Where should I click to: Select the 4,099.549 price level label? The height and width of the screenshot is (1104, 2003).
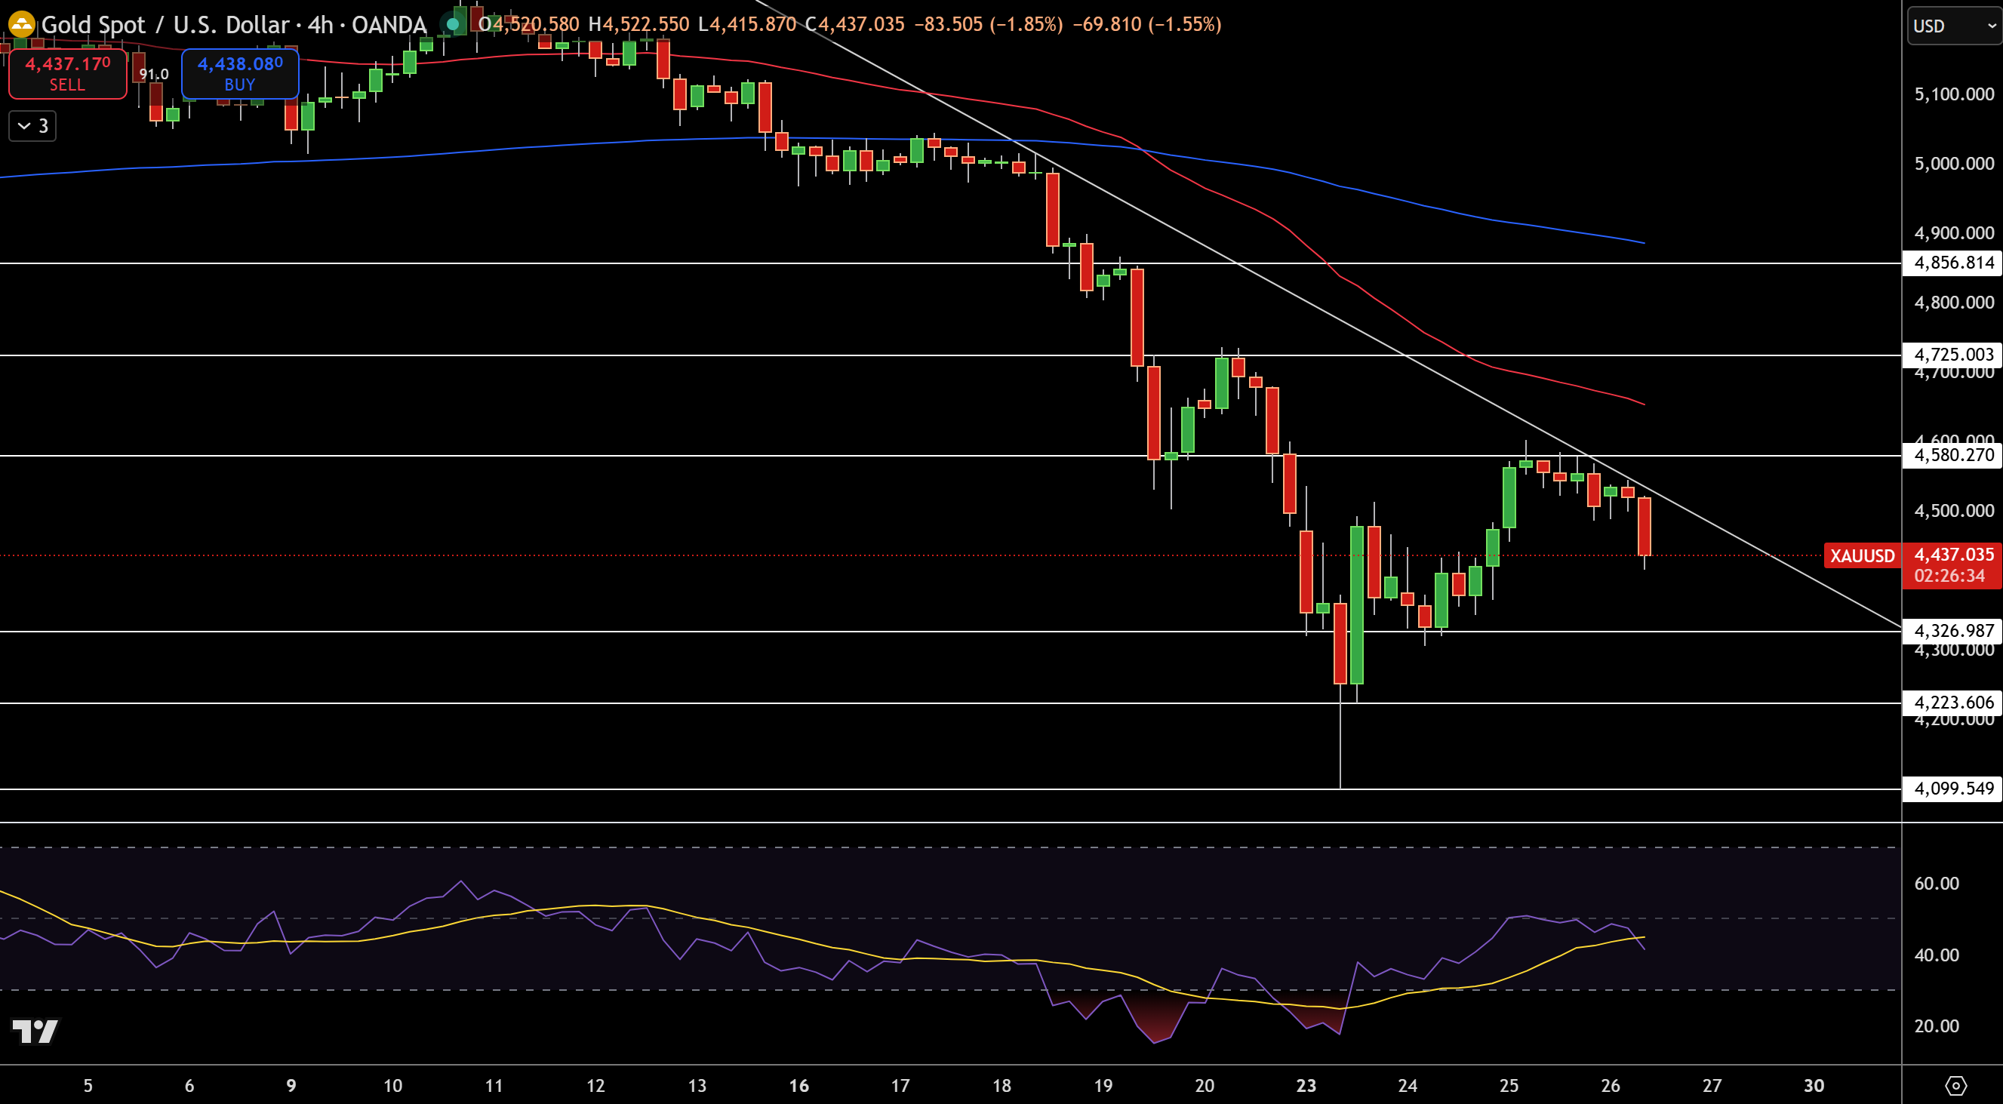click(1952, 789)
